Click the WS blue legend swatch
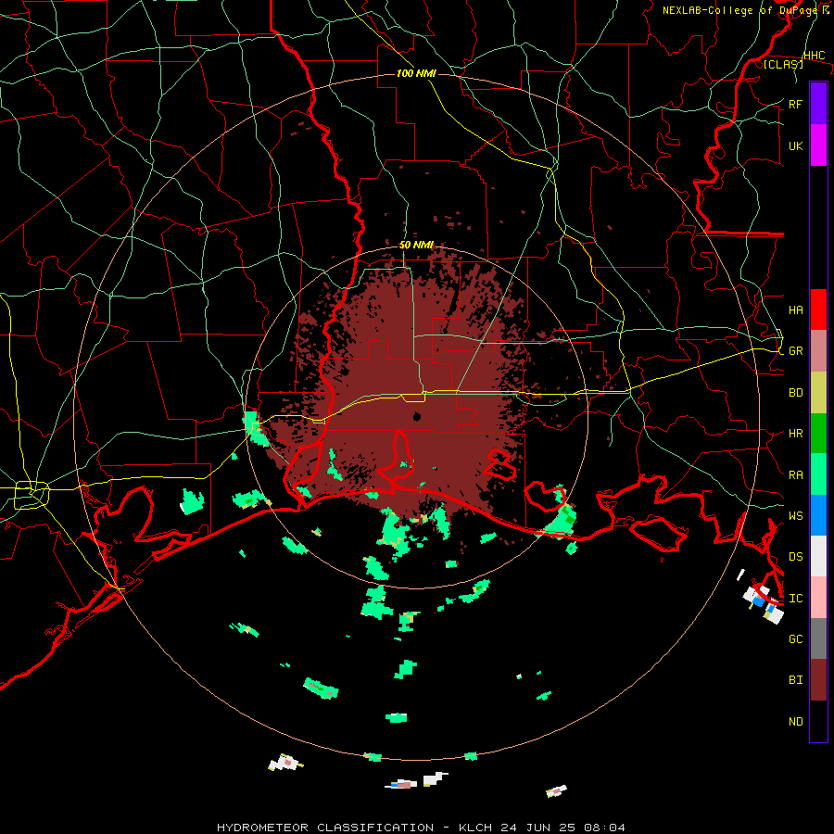834x834 pixels. (x=818, y=515)
